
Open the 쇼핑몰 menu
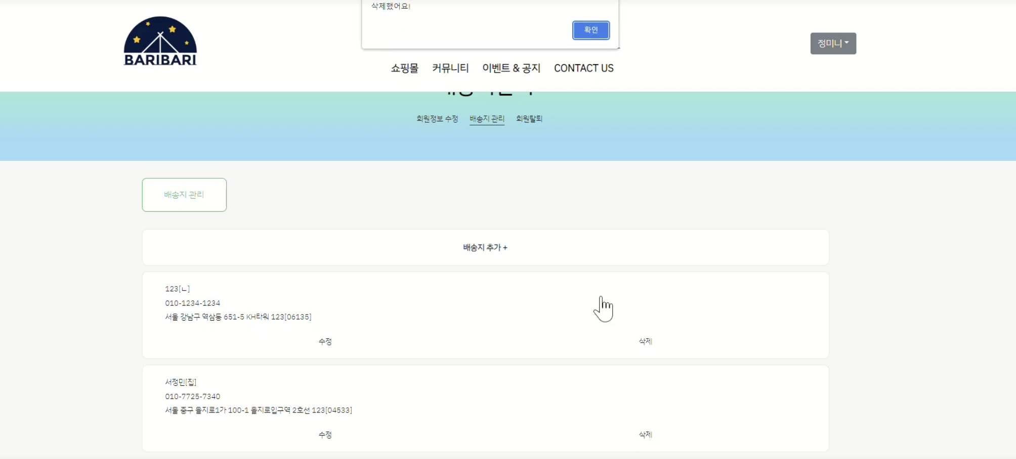[405, 68]
